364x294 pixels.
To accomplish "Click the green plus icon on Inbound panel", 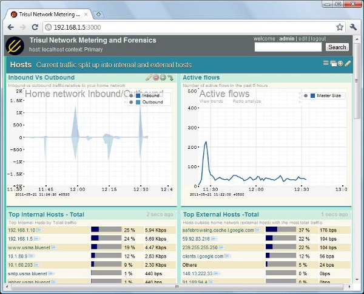I will [x=163, y=78].
